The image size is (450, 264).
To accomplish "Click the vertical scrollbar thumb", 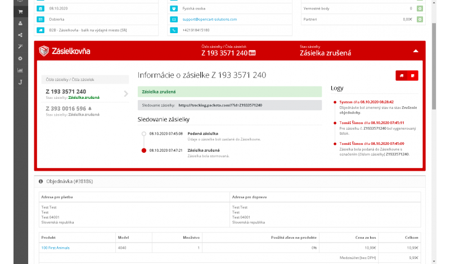I will pos(434,66).
